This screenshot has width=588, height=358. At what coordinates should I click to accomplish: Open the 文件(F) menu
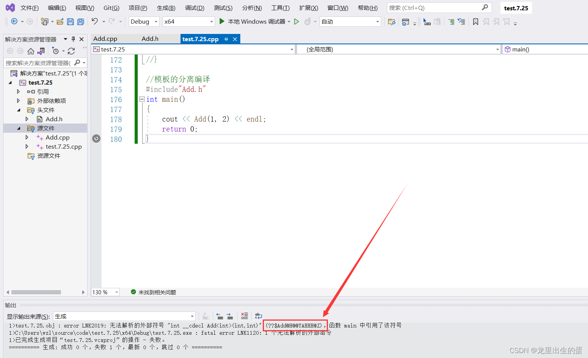click(29, 8)
